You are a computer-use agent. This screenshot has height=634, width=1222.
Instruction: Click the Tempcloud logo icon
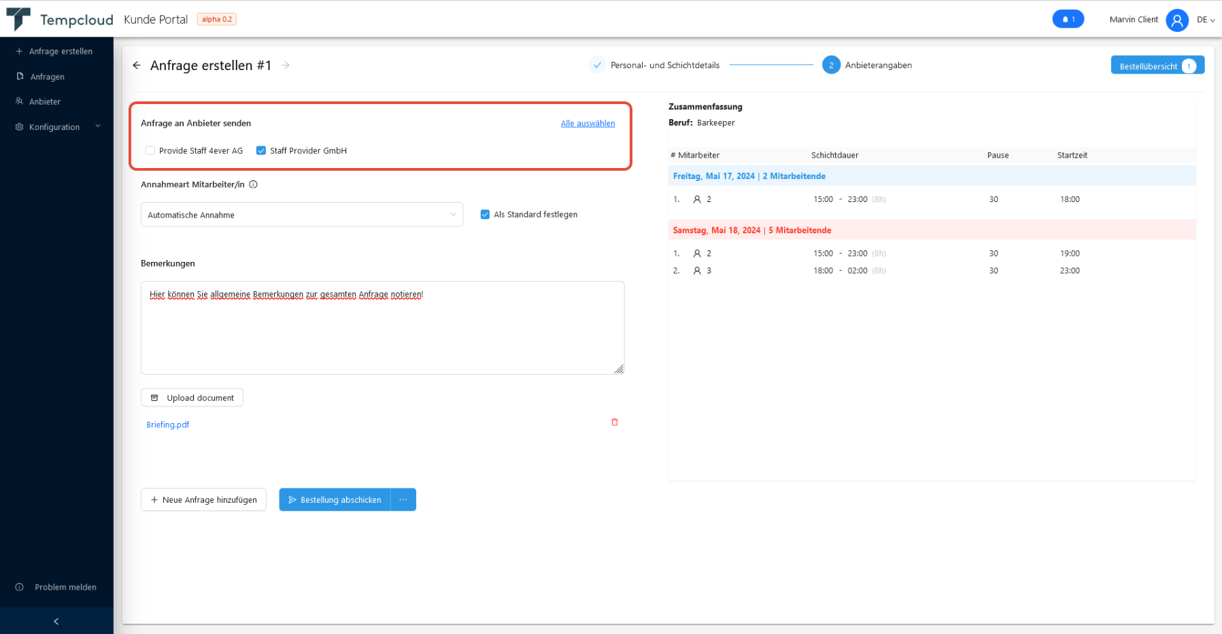[x=18, y=19]
